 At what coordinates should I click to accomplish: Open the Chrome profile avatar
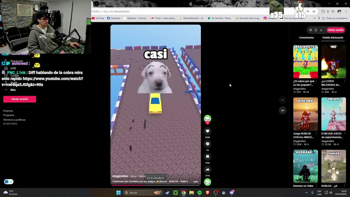(x=340, y=11)
